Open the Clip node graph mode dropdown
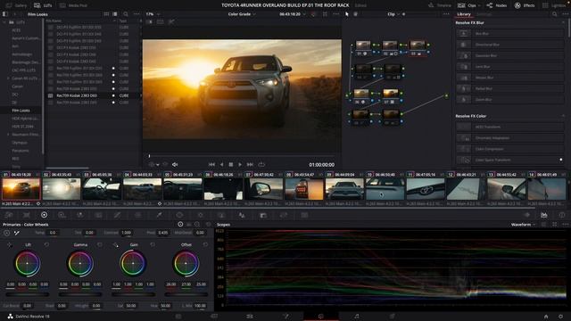This screenshot has width=571, height=321. tap(393, 14)
